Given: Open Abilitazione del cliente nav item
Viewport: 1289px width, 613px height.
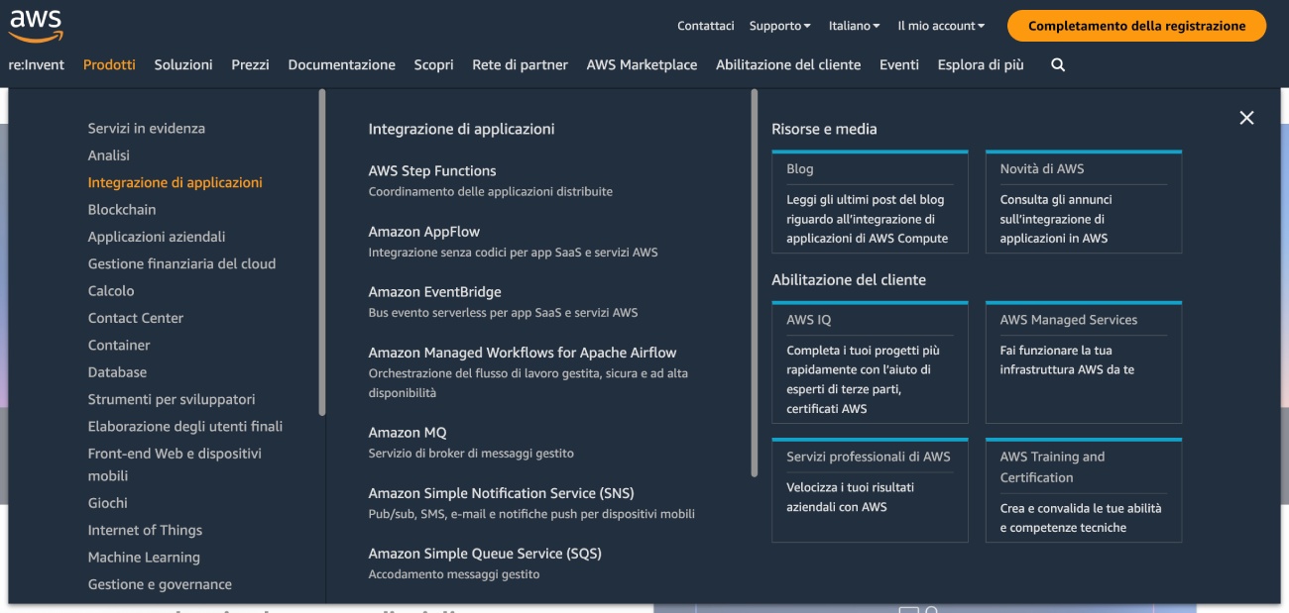Looking at the screenshot, I should pos(788,64).
